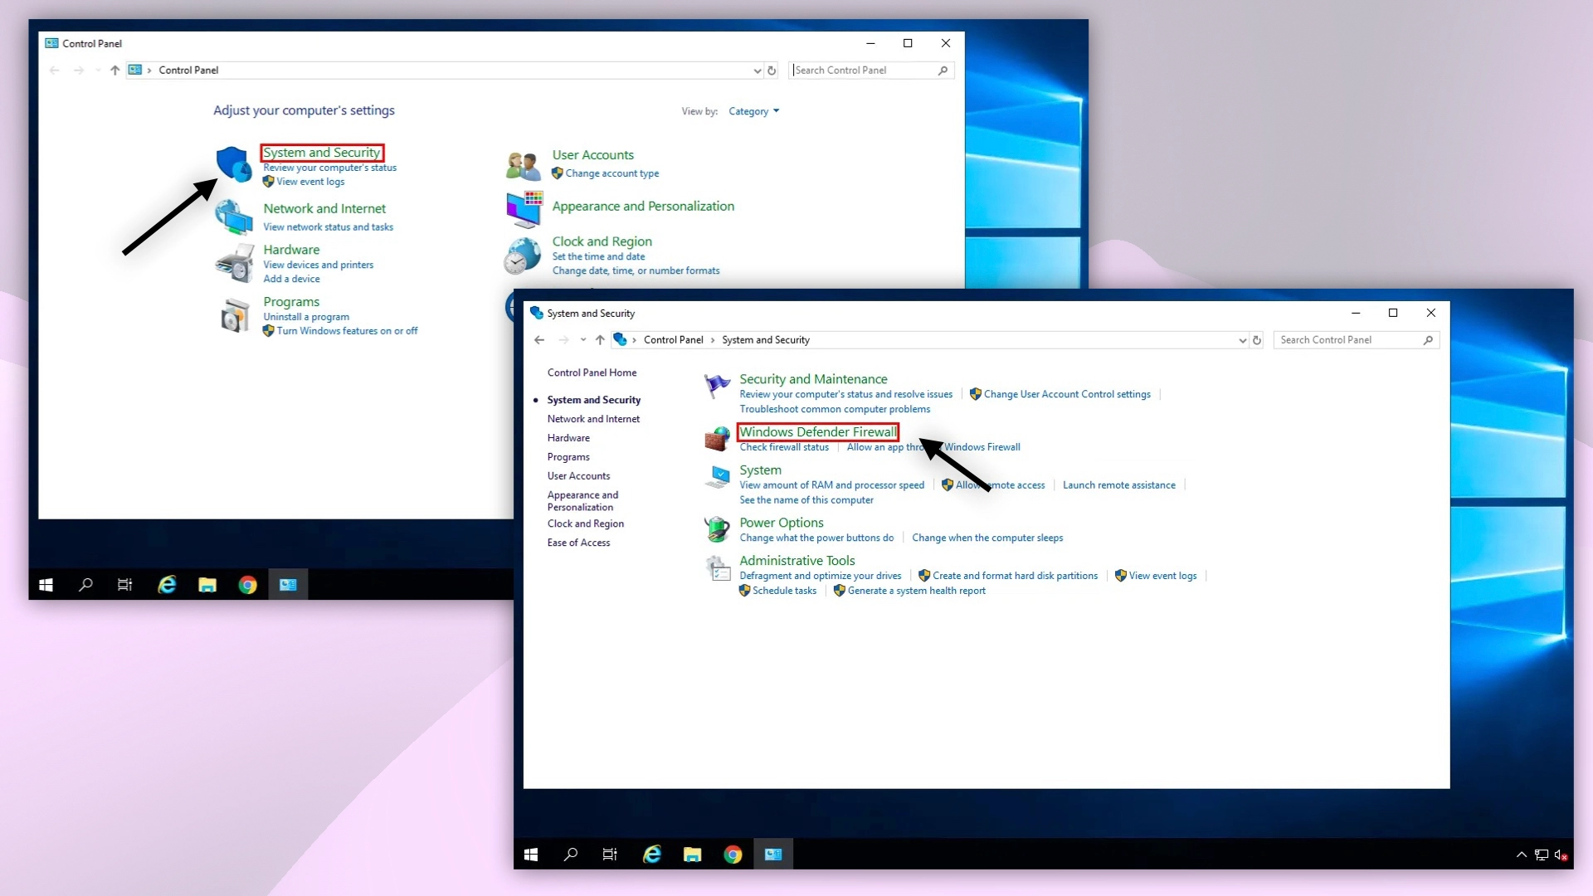The width and height of the screenshot is (1593, 896).
Task: Click Show hidden icons chevron in tray
Action: (x=1522, y=854)
